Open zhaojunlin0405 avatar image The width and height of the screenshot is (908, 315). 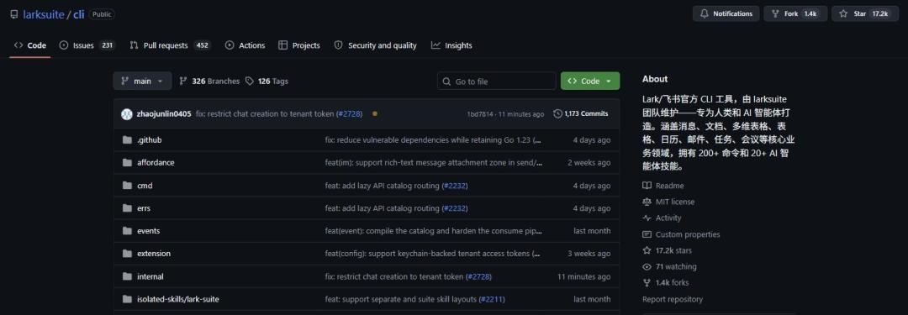coord(127,114)
